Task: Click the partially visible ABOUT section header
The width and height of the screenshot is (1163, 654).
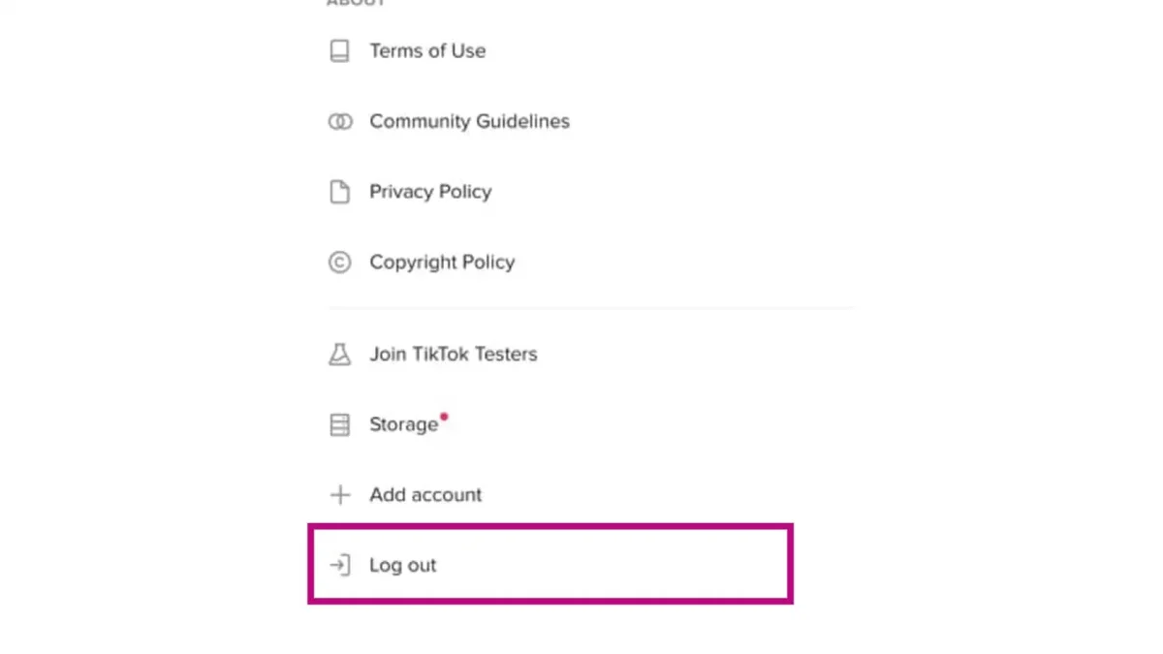Action: click(356, 3)
